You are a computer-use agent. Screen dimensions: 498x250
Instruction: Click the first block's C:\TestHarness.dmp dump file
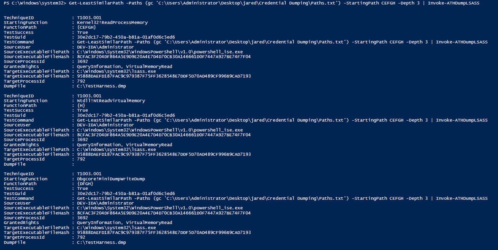coord(101,86)
